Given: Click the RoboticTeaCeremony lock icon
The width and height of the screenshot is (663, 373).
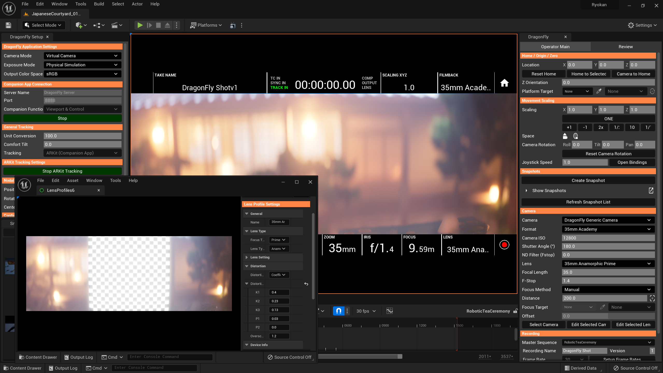Looking at the screenshot, I should [515, 311].
